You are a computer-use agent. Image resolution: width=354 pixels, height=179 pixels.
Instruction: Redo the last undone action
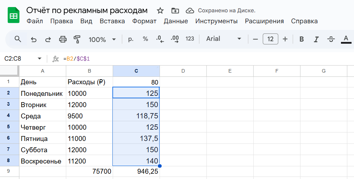click(48, 39)
